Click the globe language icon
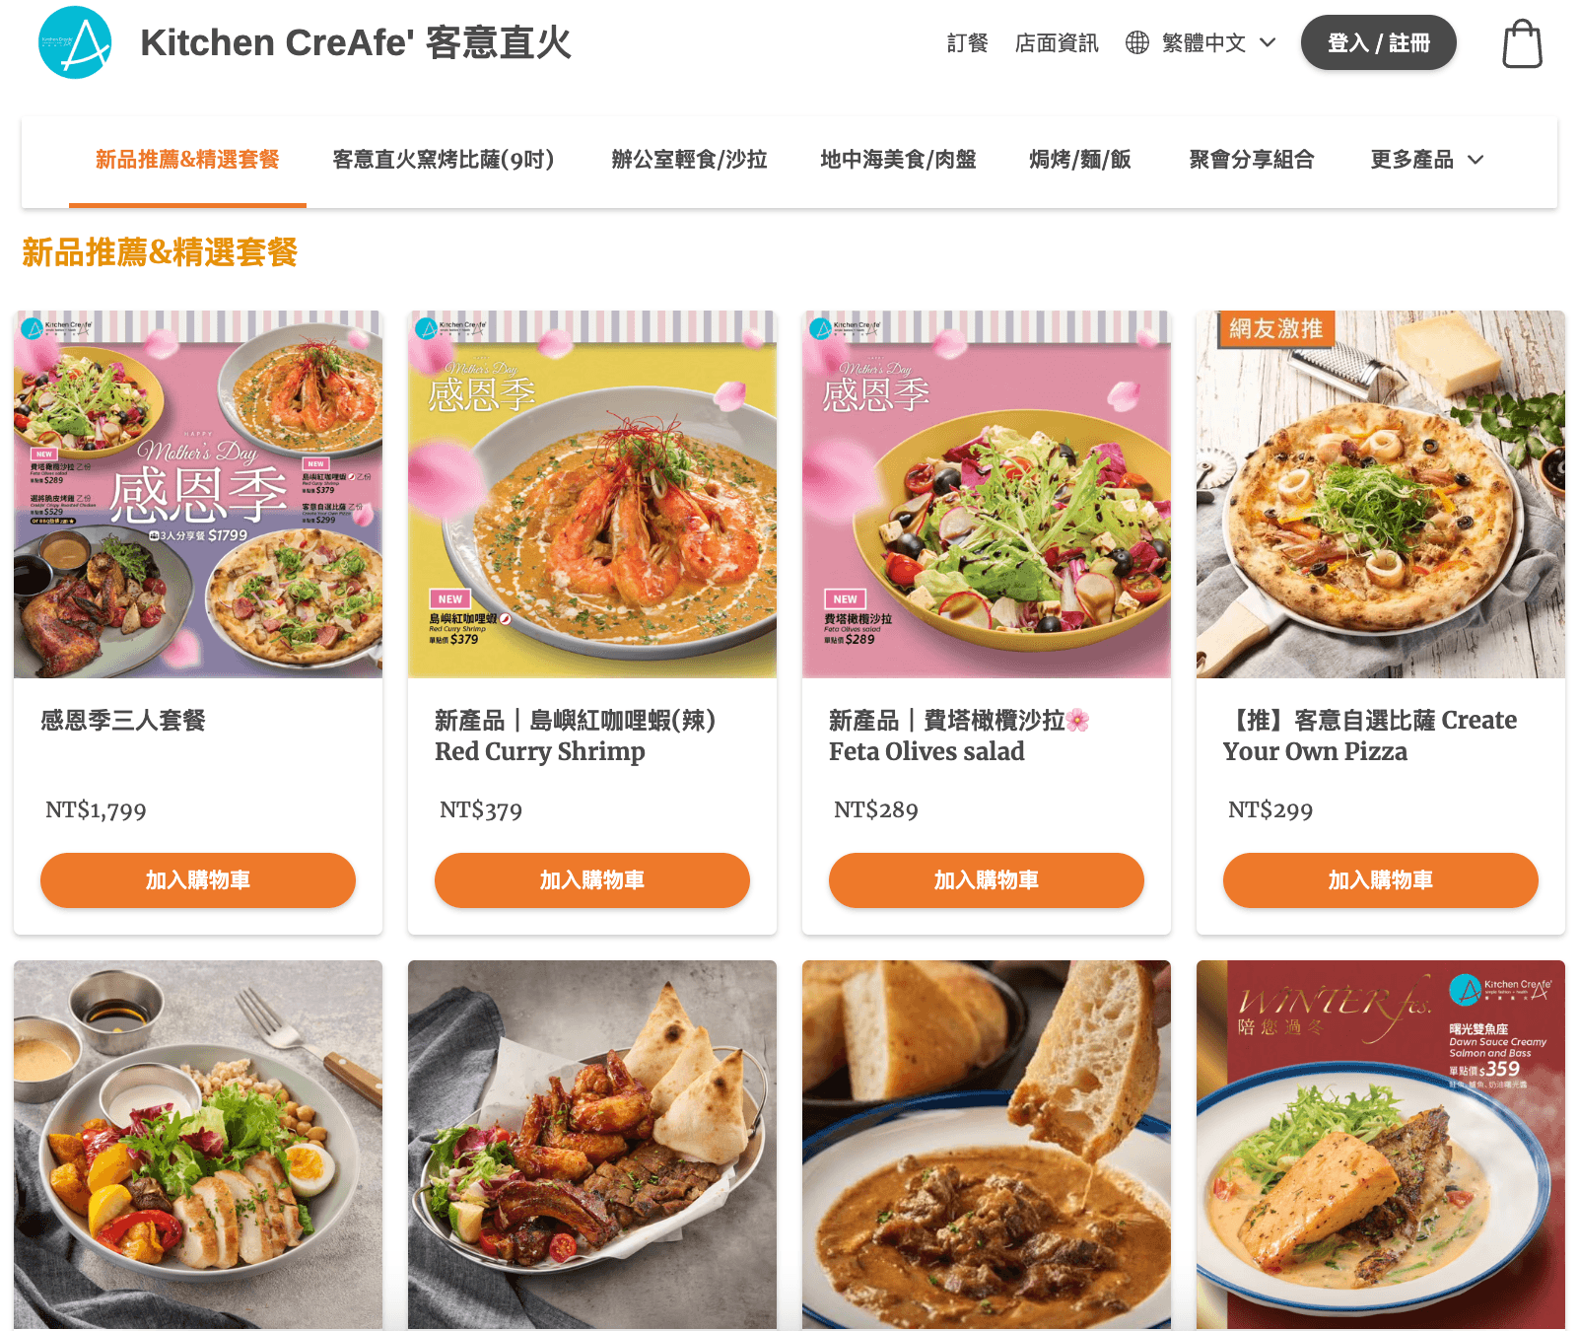The height and width of the screenshot is (1331, 1579). (x=1137, y=42)
